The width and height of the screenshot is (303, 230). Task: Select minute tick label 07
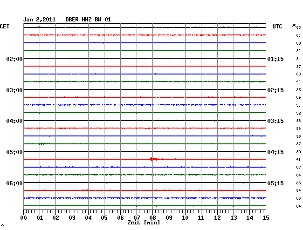click(x=137, y=218)
